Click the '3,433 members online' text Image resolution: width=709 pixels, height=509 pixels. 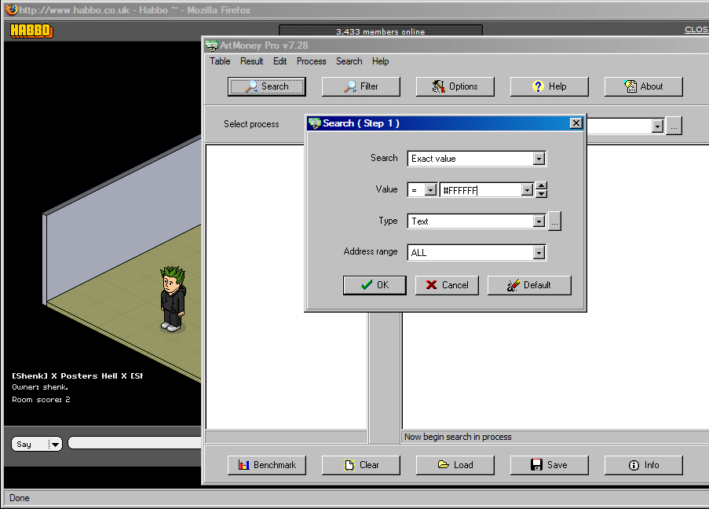pyautogui.click(x=380, y=31)
